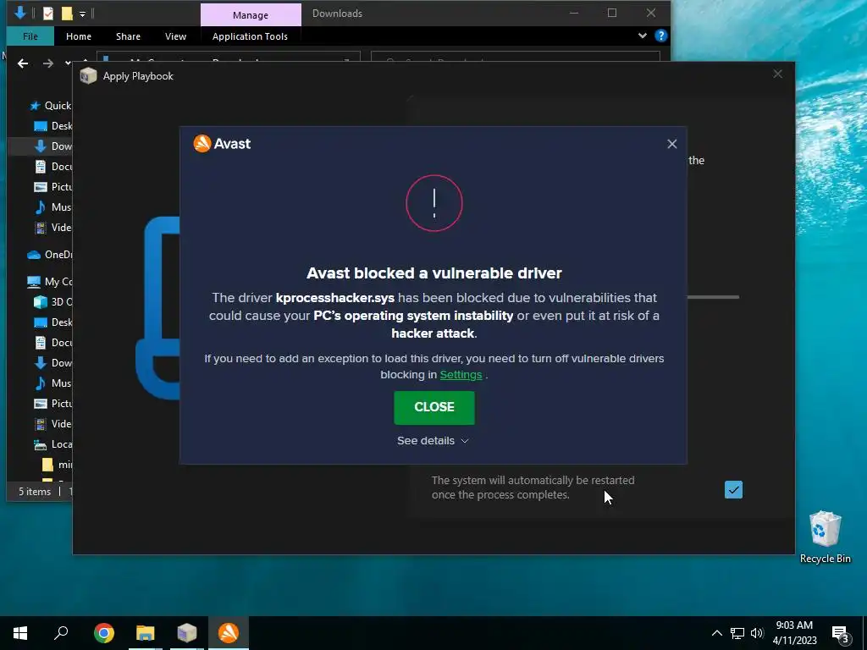
Task: Click the Avast logo in the dialog
Action: (x=222, y=144)
